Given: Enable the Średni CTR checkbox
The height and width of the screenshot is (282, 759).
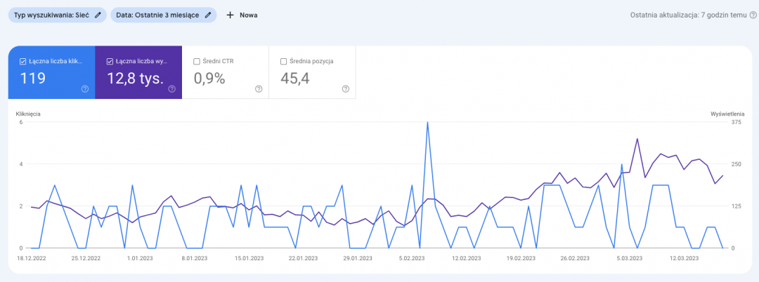Looking at the screenshot, I should tap(197, 61).
